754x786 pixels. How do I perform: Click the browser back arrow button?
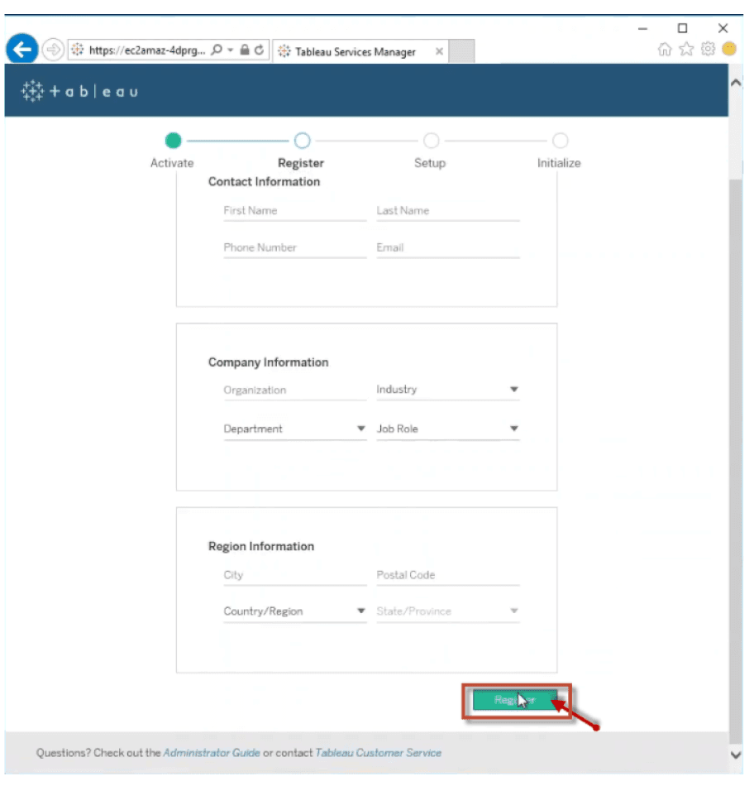(x=21, y=50)
